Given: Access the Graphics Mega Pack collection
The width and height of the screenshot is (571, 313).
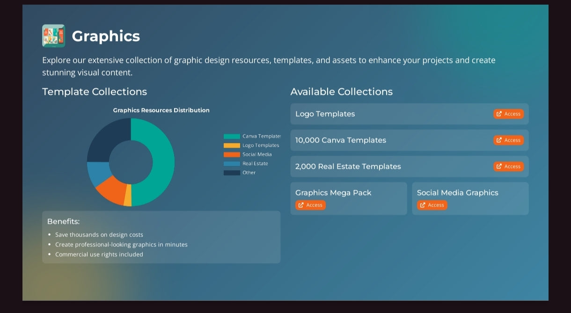Looking at the screenshot, I should [x=310, y=205].
